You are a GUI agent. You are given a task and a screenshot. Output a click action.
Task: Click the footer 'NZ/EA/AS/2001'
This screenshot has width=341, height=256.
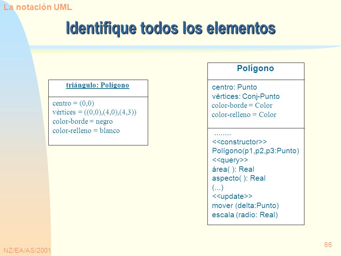[27, 250]
